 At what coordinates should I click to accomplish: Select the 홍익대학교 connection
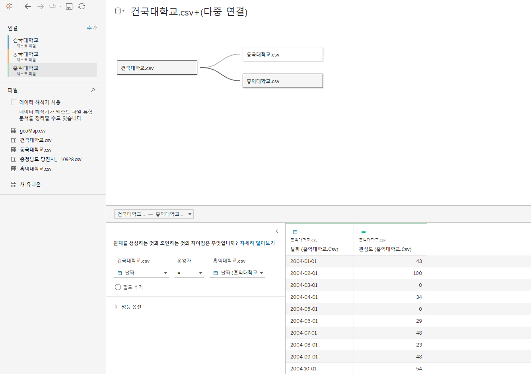(x=53, y=70)
